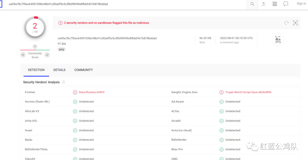Switch to the COMMUNITY tab
308x160 pixels.
click(x=84, y=70)
